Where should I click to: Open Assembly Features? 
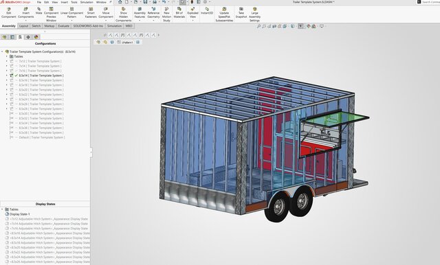(140, 13)
